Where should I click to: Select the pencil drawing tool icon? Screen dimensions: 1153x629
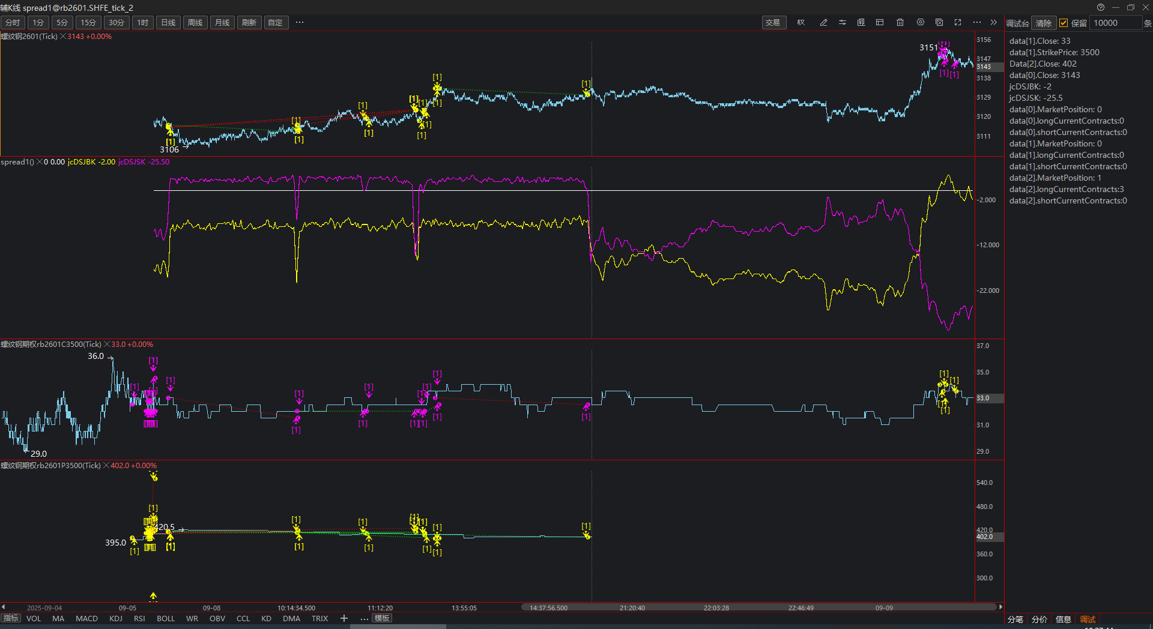(x=823, y=23)
